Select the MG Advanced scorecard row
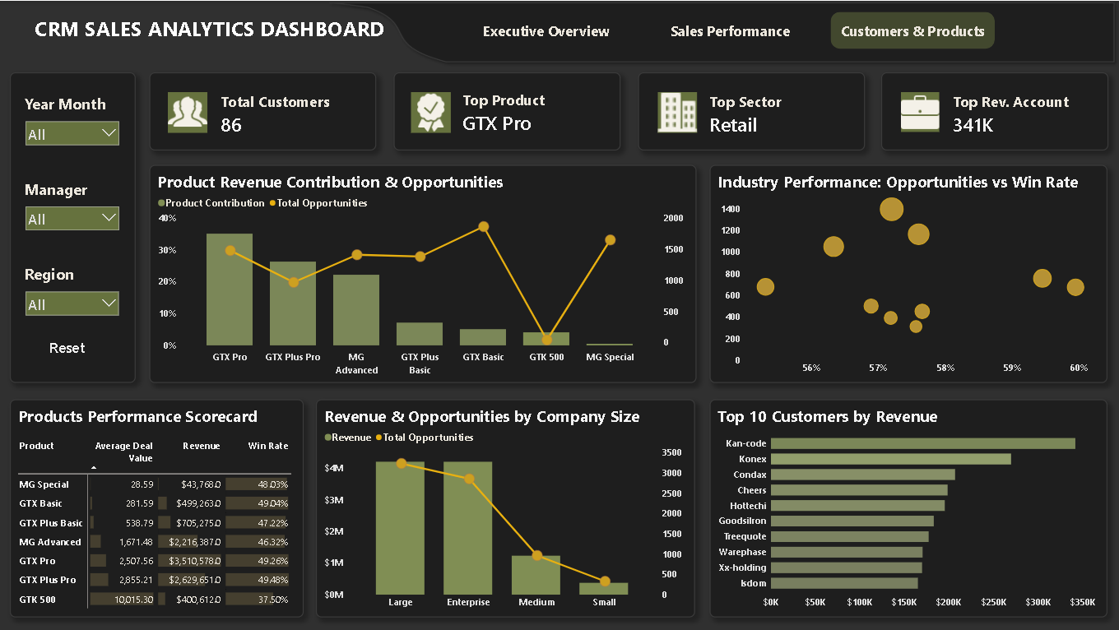The width and height of the screenshot is (1119, 630). 155,542
